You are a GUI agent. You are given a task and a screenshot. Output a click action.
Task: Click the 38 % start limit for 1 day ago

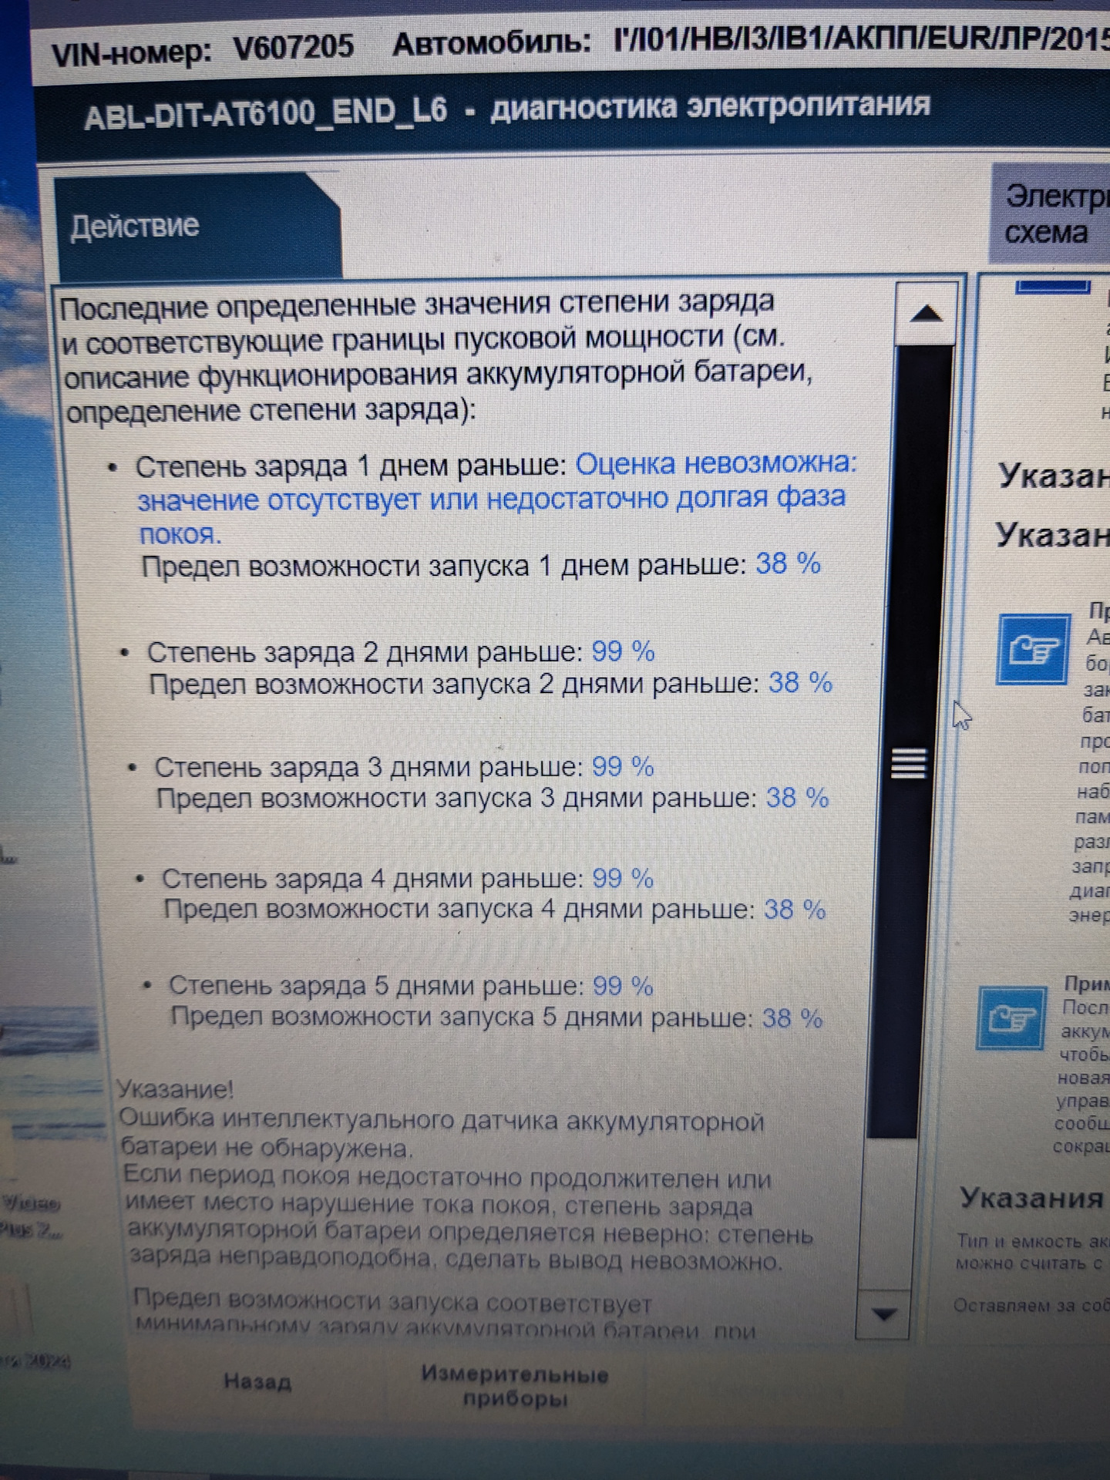[788, 563]
